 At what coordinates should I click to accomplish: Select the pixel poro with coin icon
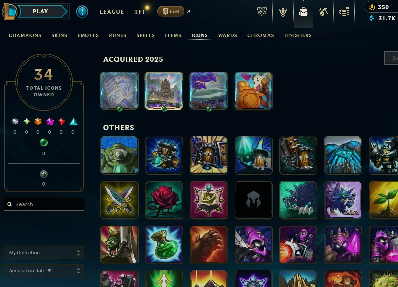pyautogui.click(x=254, y=91)
